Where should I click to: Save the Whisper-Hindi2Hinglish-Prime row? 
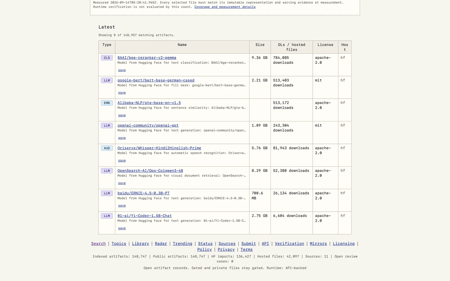(x=122, y=160)
